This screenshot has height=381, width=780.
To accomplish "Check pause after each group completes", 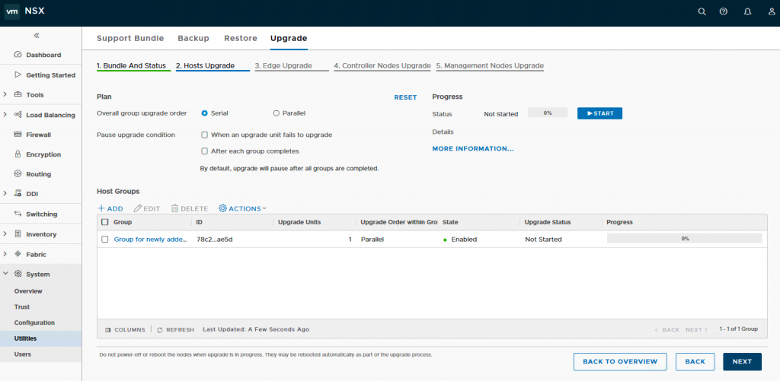I will coord(204,151).
